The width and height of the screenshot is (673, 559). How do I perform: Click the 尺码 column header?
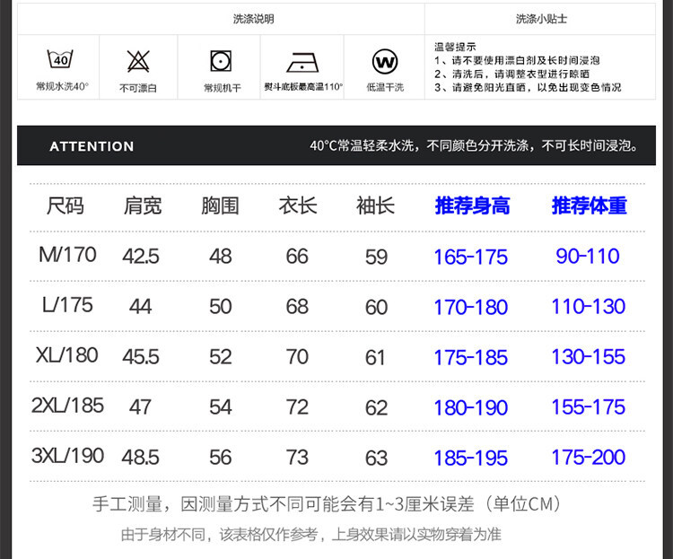66,205
